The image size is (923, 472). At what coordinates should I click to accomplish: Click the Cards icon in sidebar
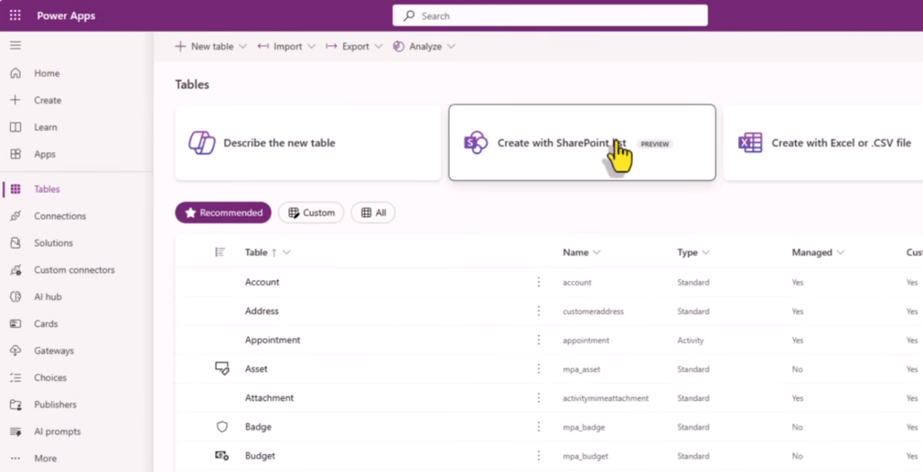click(15, 323)
